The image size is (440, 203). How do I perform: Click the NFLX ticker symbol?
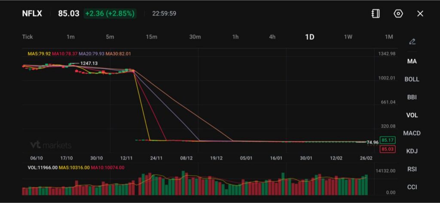point(32,14)
